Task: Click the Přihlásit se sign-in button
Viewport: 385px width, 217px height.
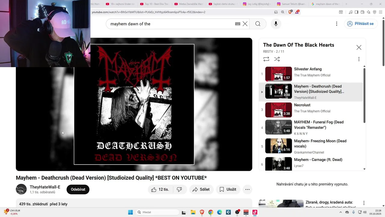Action: [x=361, y=24]
